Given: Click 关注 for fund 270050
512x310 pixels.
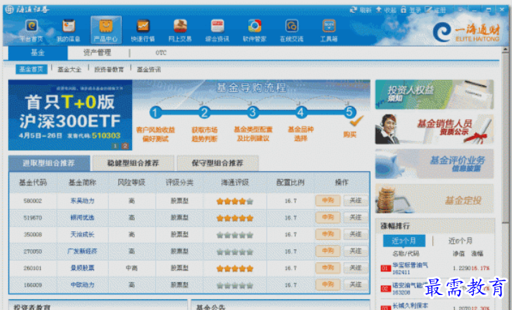Looking at the screenshot, I should [356, 251].
